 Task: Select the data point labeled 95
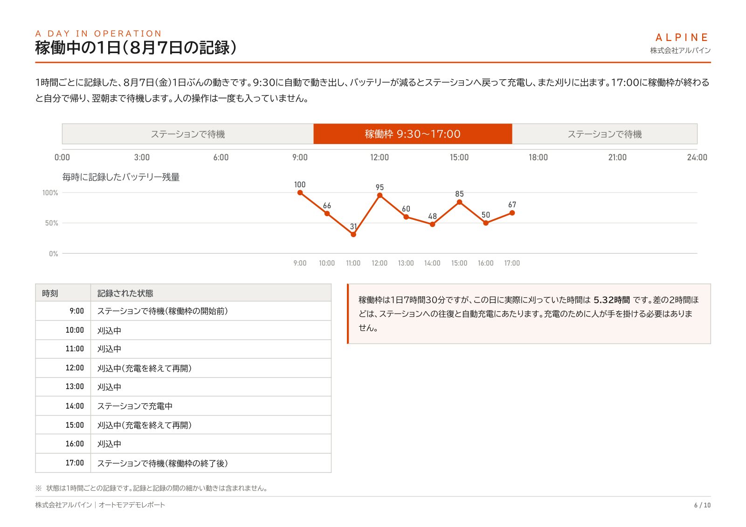pyautogui.click(x=380, y=196)
